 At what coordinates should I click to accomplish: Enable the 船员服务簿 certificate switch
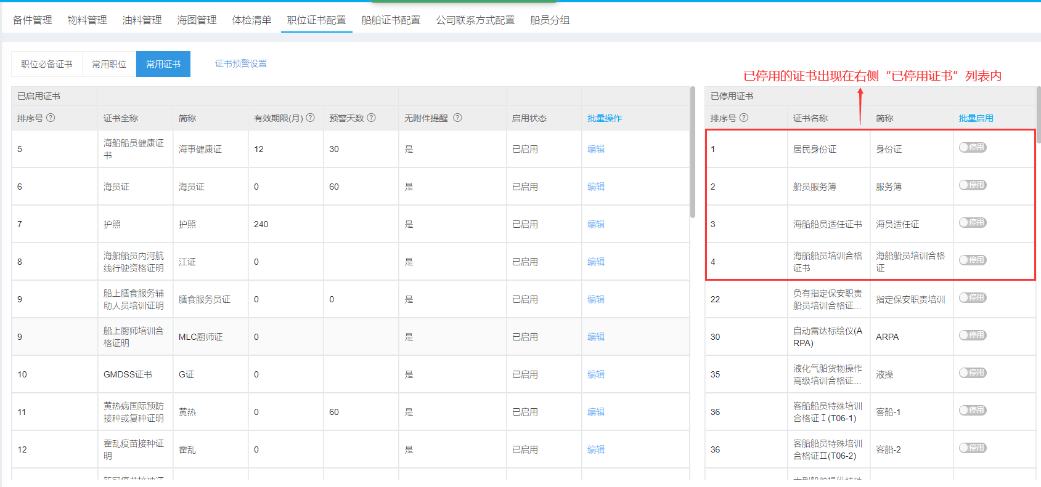973,185
